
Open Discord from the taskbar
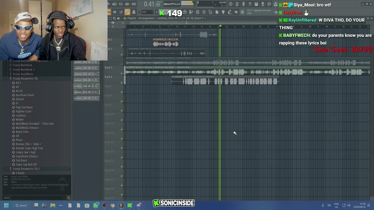[x=138, y=205]
